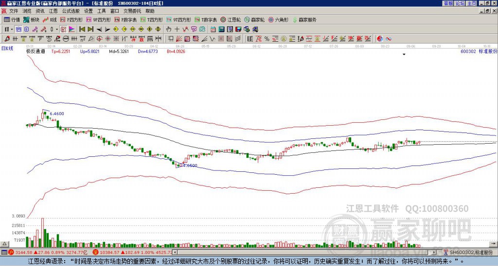Open the 公式选股 menu
The image size is (498, 266).
pyautogui.click(x=71, y=11)
